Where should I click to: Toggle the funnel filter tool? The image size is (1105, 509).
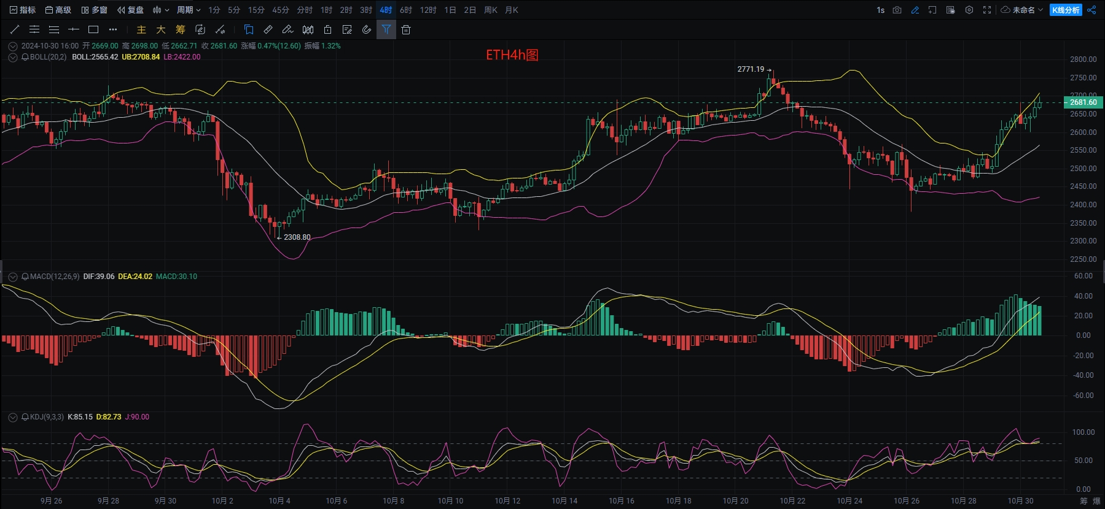tap(386, 29)
